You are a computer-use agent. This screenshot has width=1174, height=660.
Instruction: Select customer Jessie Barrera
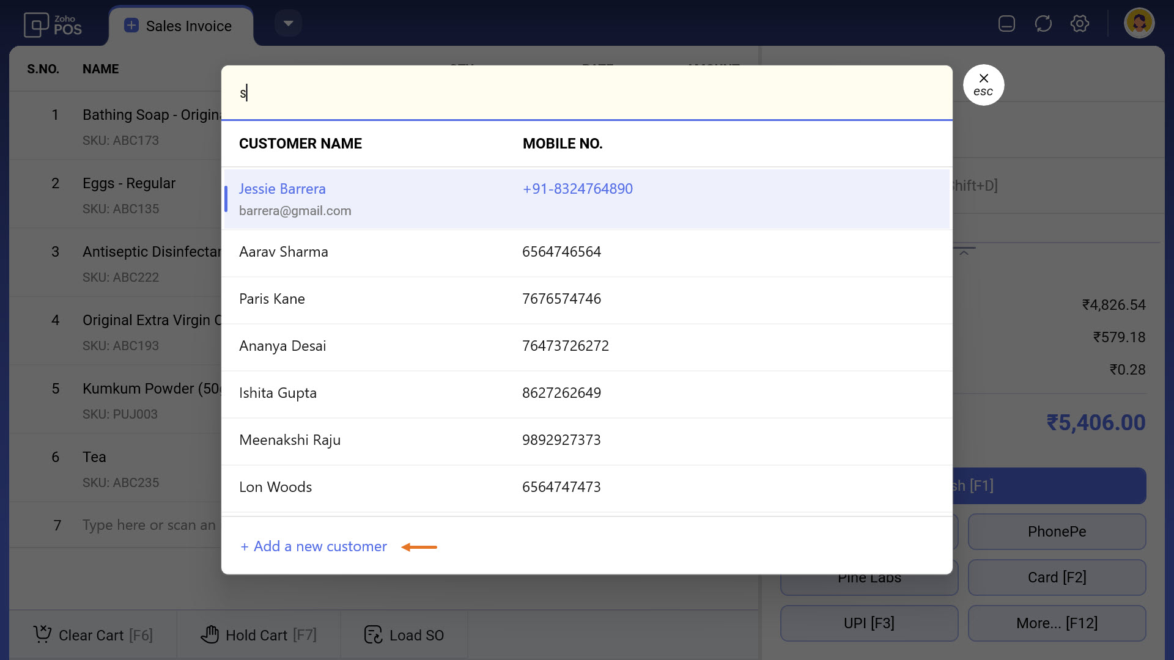(282, 189)
